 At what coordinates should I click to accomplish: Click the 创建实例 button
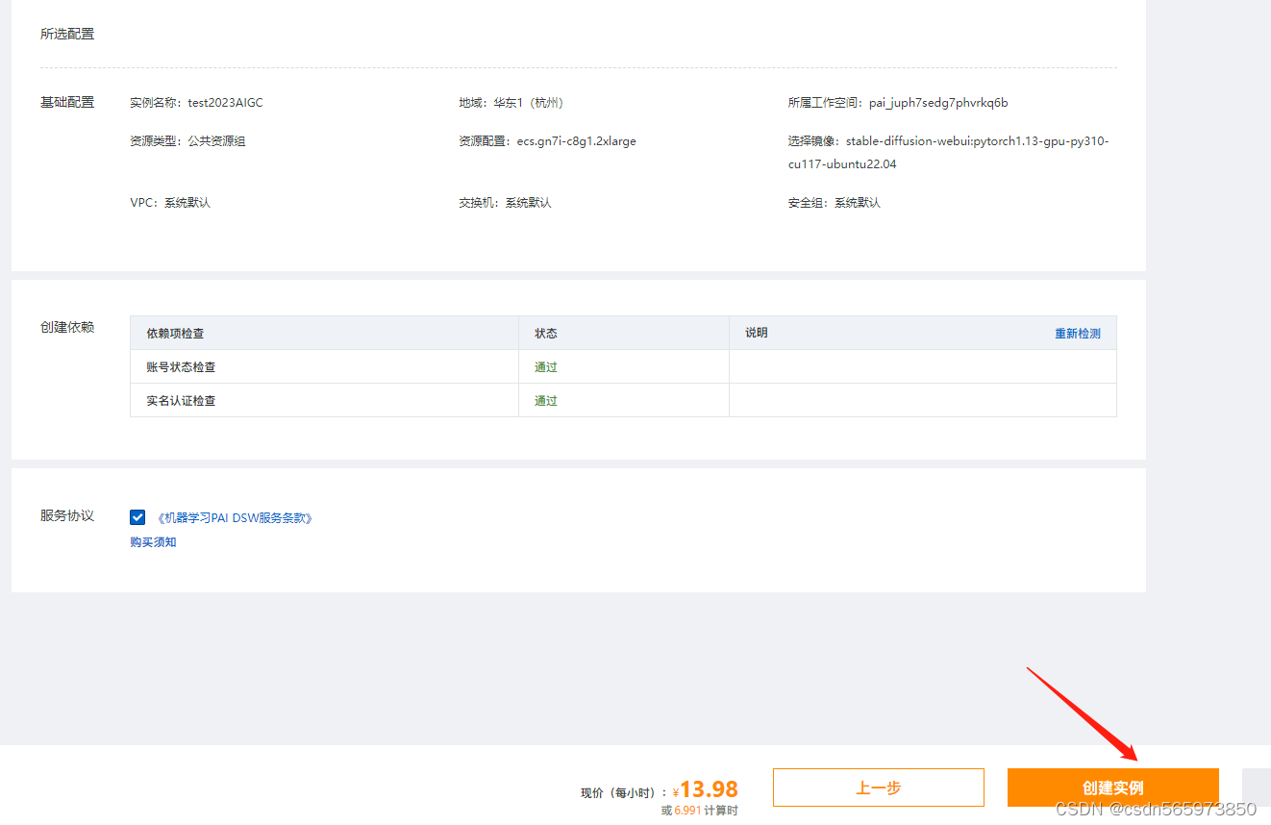click(x=1112, y=787)
